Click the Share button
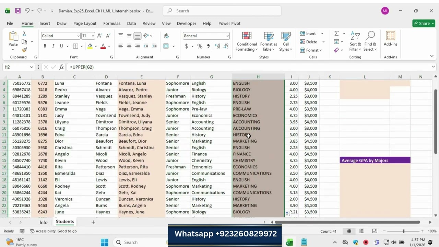Image resolution: width=439 pixels, height=247 pixels. [x=424, y=23]
